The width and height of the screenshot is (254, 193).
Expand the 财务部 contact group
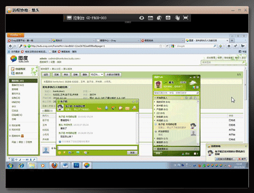162,117
